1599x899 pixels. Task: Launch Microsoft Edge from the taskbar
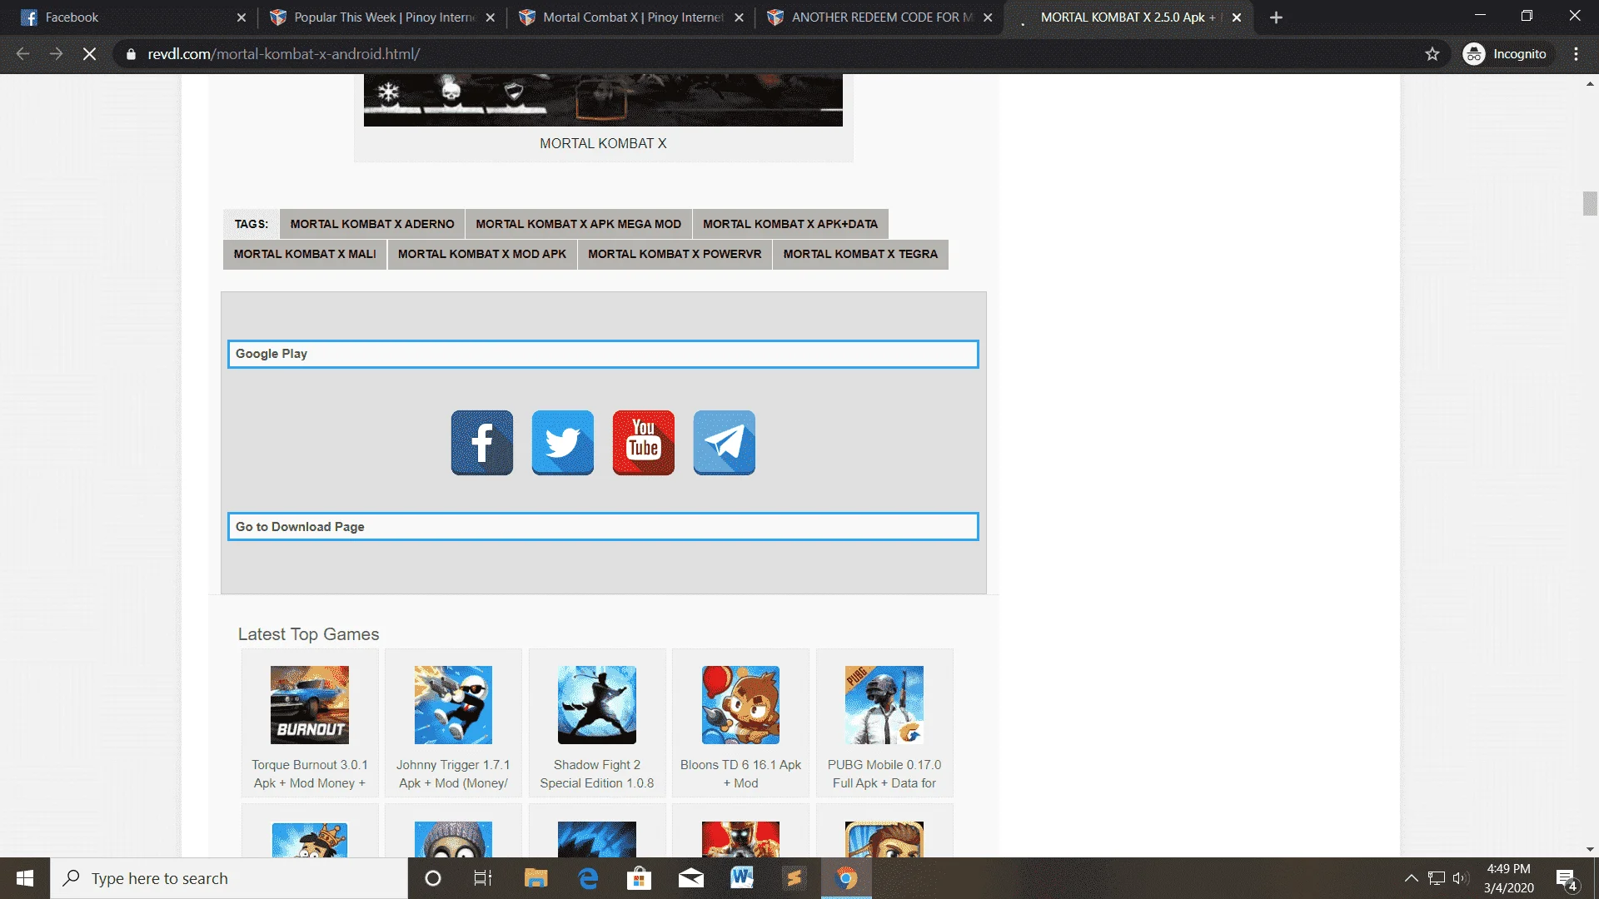click(x=588, y=878)
